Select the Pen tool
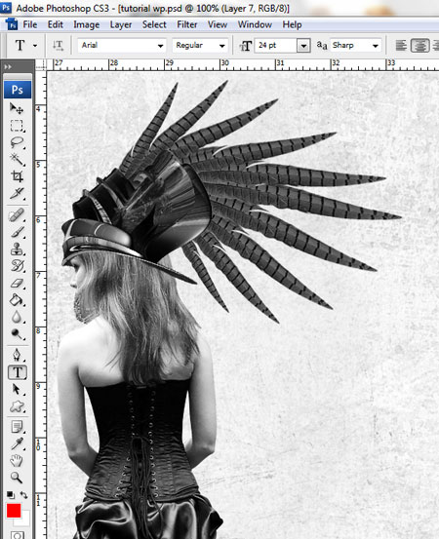The image size is (439, 539). point(17,355)
